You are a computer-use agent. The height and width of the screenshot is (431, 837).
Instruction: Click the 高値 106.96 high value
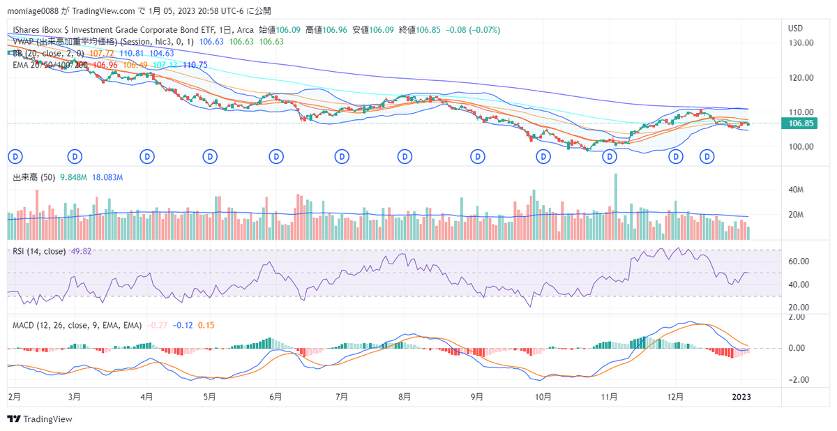tap(326, 30)
